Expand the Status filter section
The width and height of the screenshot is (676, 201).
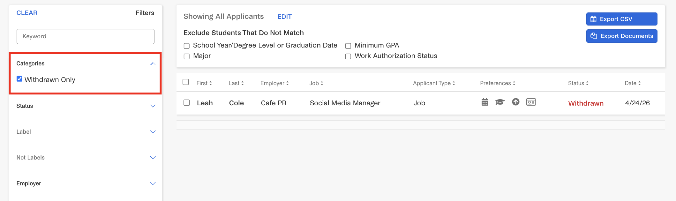click(153, 106)
